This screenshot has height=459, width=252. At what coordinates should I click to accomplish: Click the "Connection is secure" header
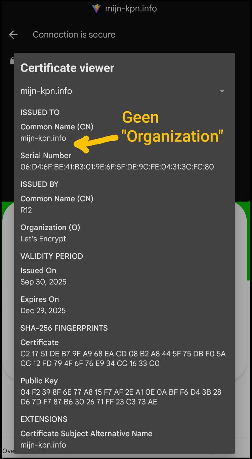(74, 35)
